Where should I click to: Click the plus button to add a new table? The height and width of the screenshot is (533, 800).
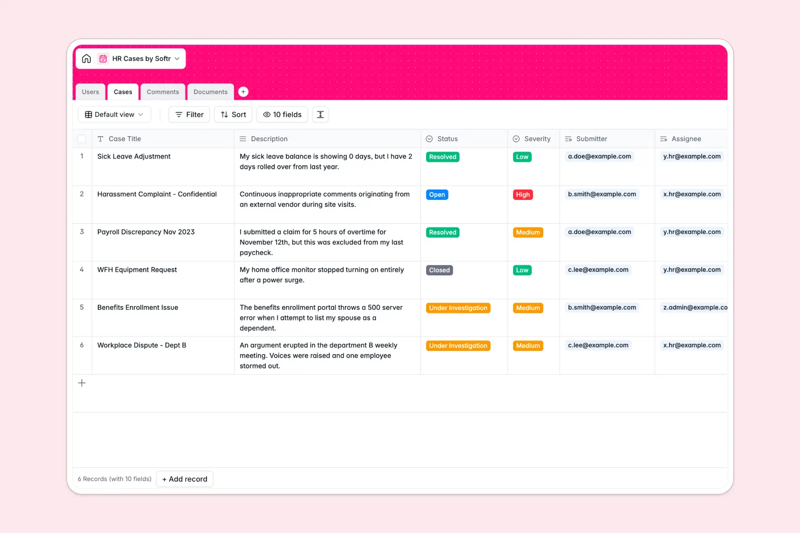(x=243, y=91)
